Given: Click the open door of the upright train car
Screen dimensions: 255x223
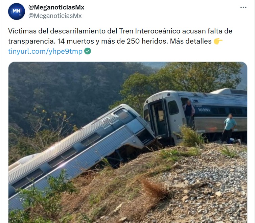Looking at the screenshot, I should 158,119.
